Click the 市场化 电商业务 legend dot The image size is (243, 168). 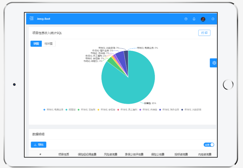click(44, 109)
